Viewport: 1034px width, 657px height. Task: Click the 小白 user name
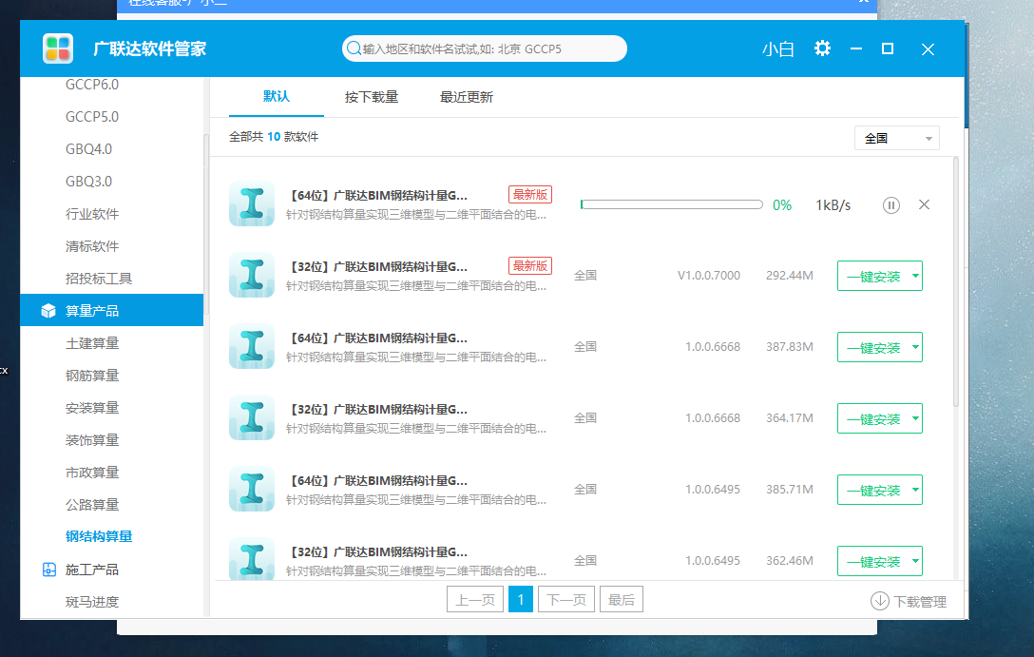[x=777, y=49]
